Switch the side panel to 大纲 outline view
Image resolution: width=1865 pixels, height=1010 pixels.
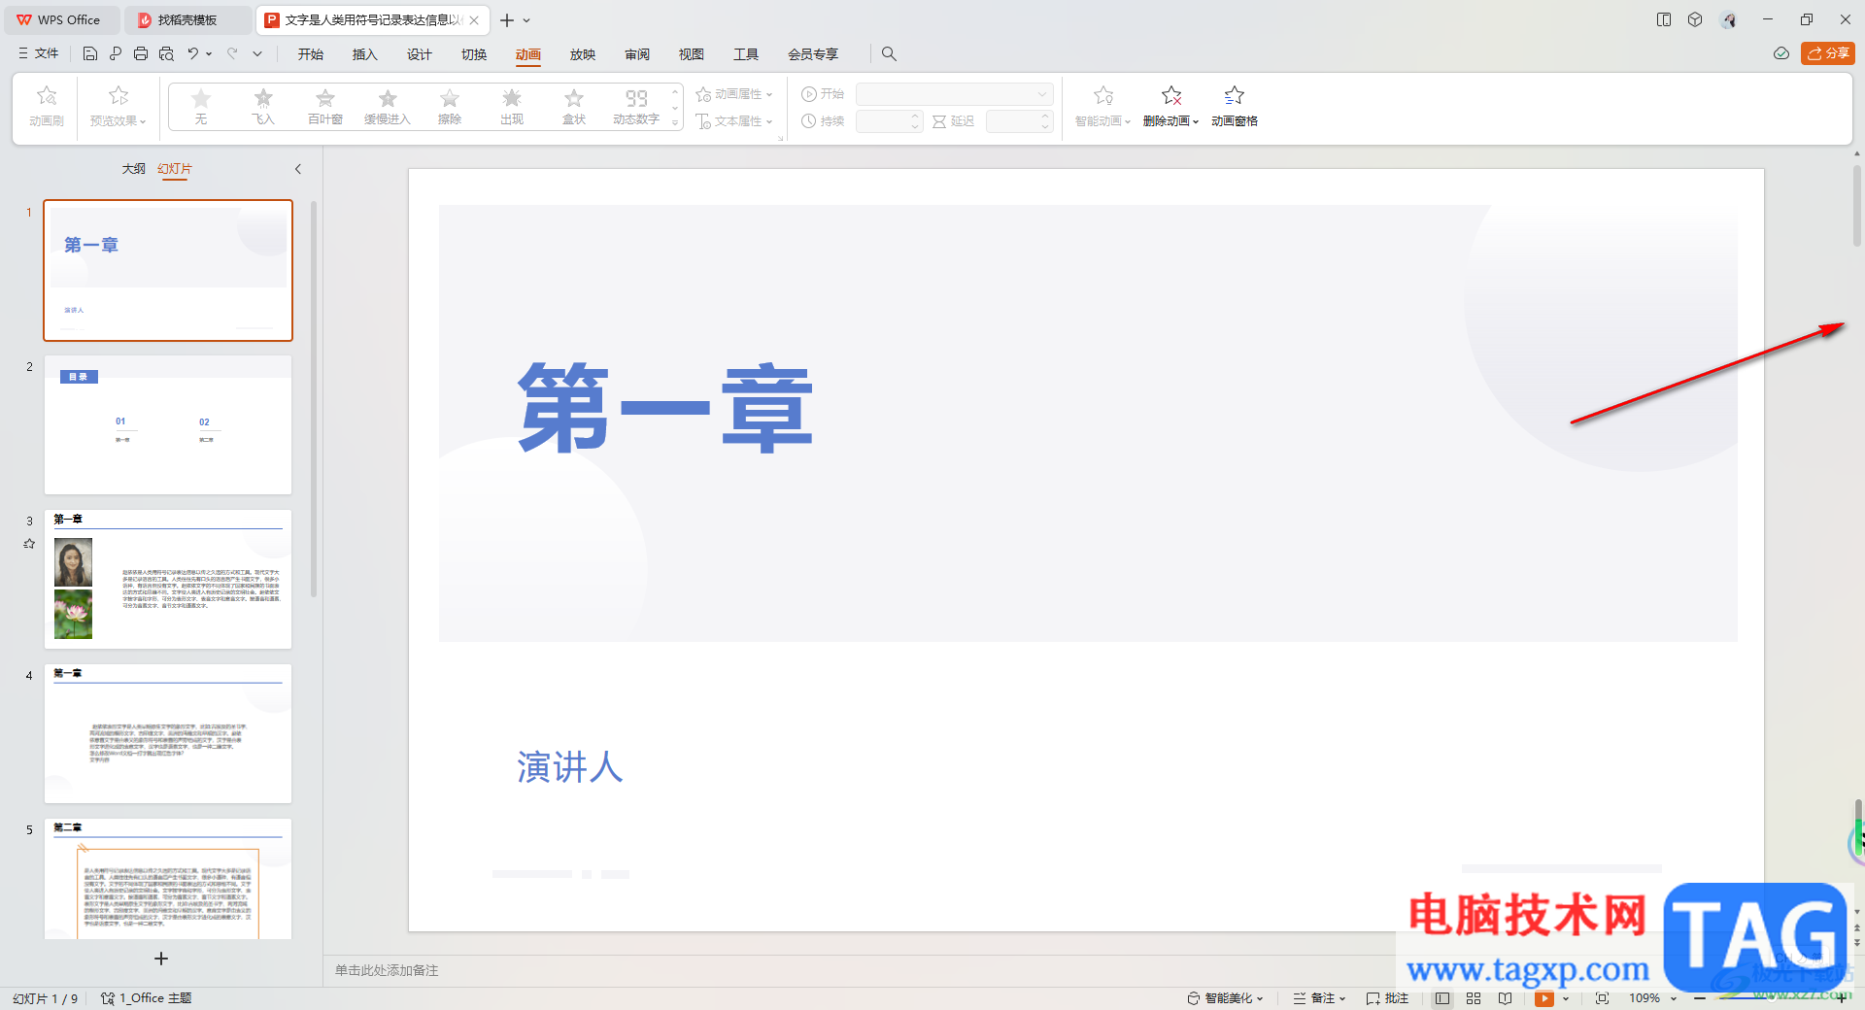point(133,169)
